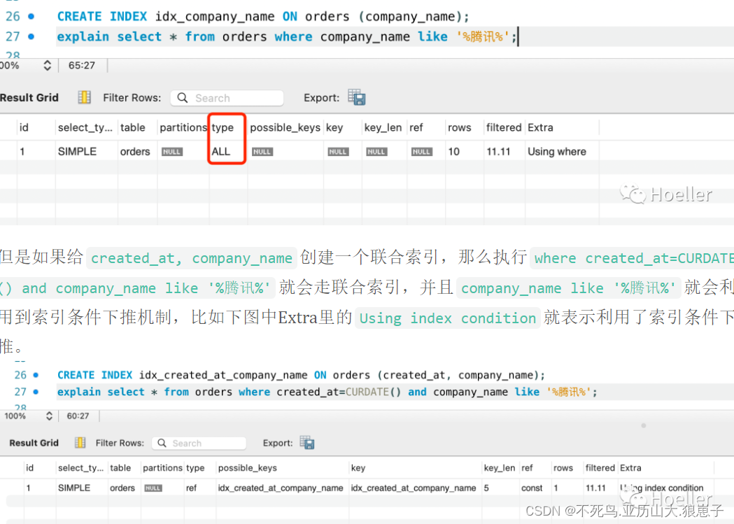Image resolution: width=734 pixels, height=524 pixels.
Task: Click the magnifier icon in top Filter Rows box
Action: [181, 97]
